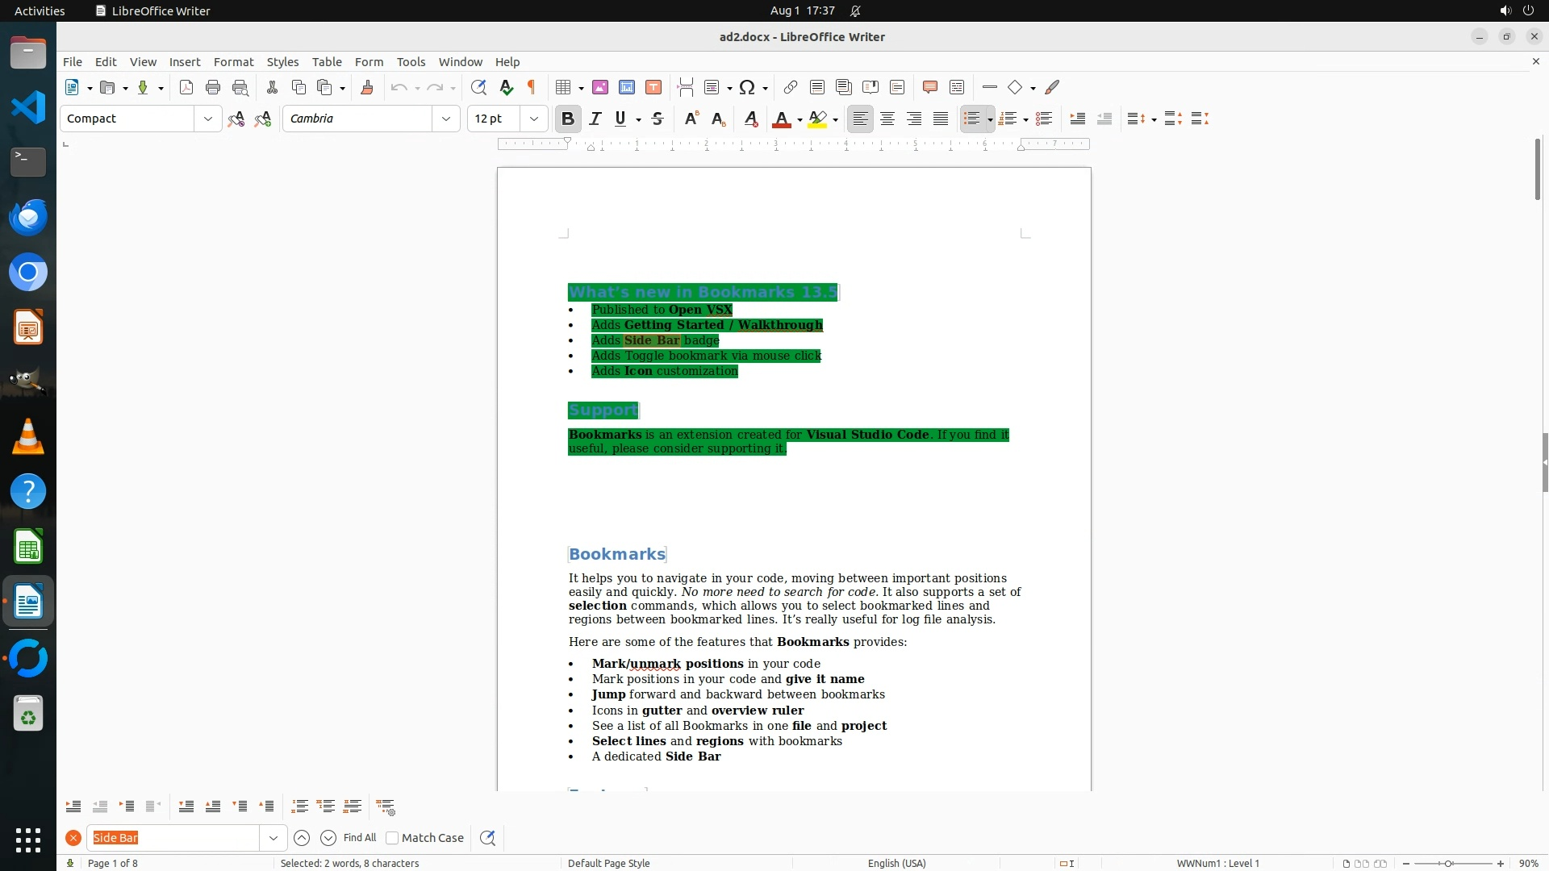Toggle Bold formatting button

pos(568,119)
